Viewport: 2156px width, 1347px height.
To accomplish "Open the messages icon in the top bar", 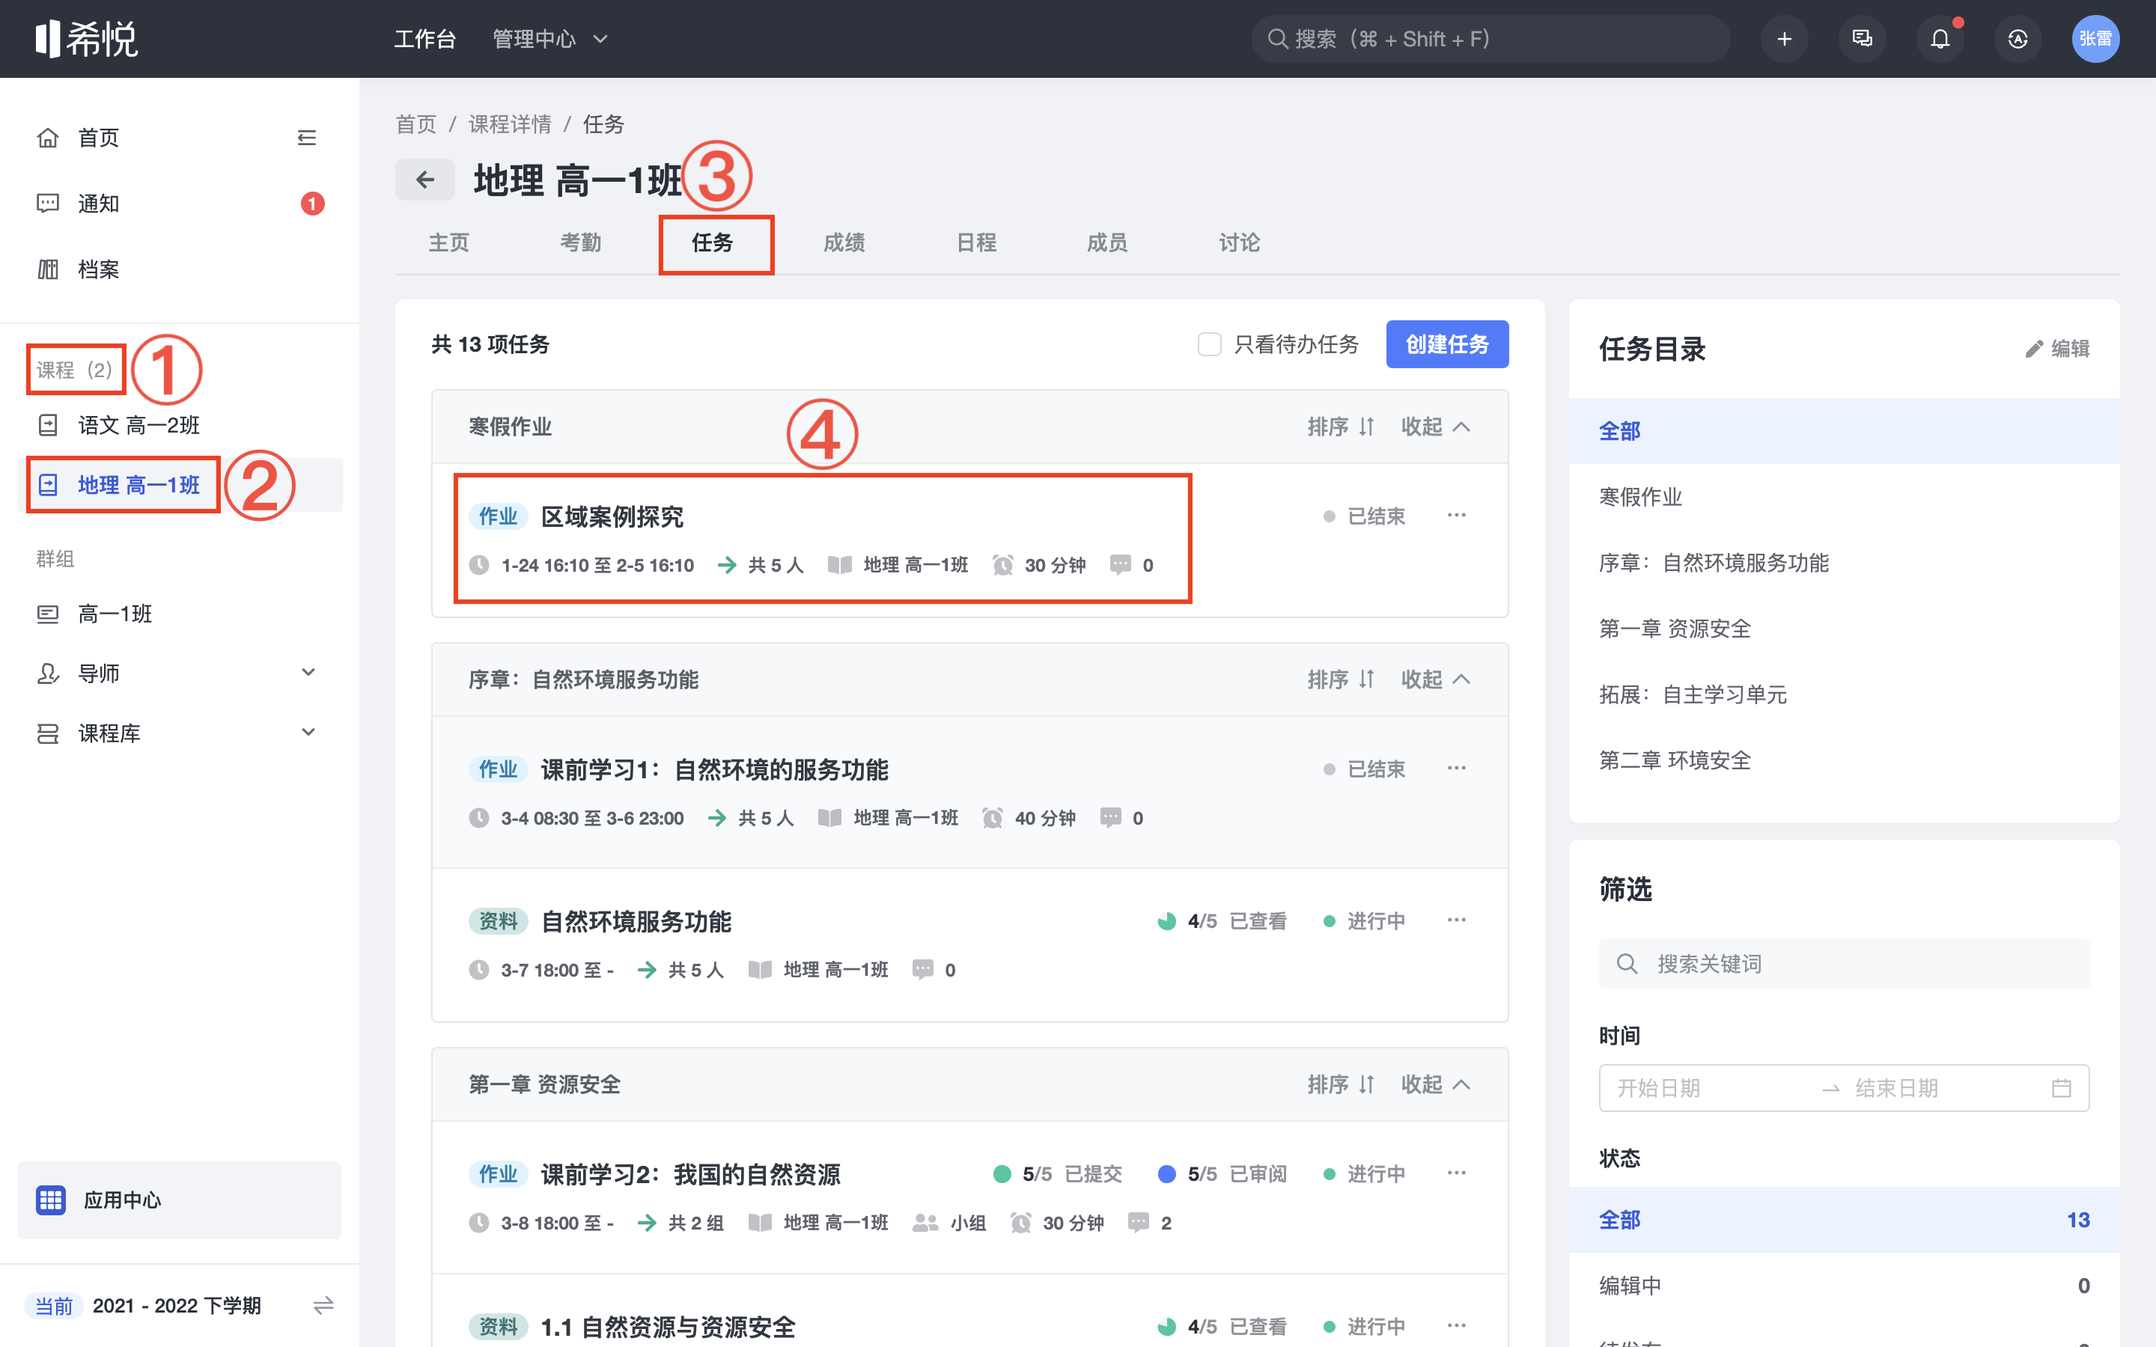I will click(1862, 39).
